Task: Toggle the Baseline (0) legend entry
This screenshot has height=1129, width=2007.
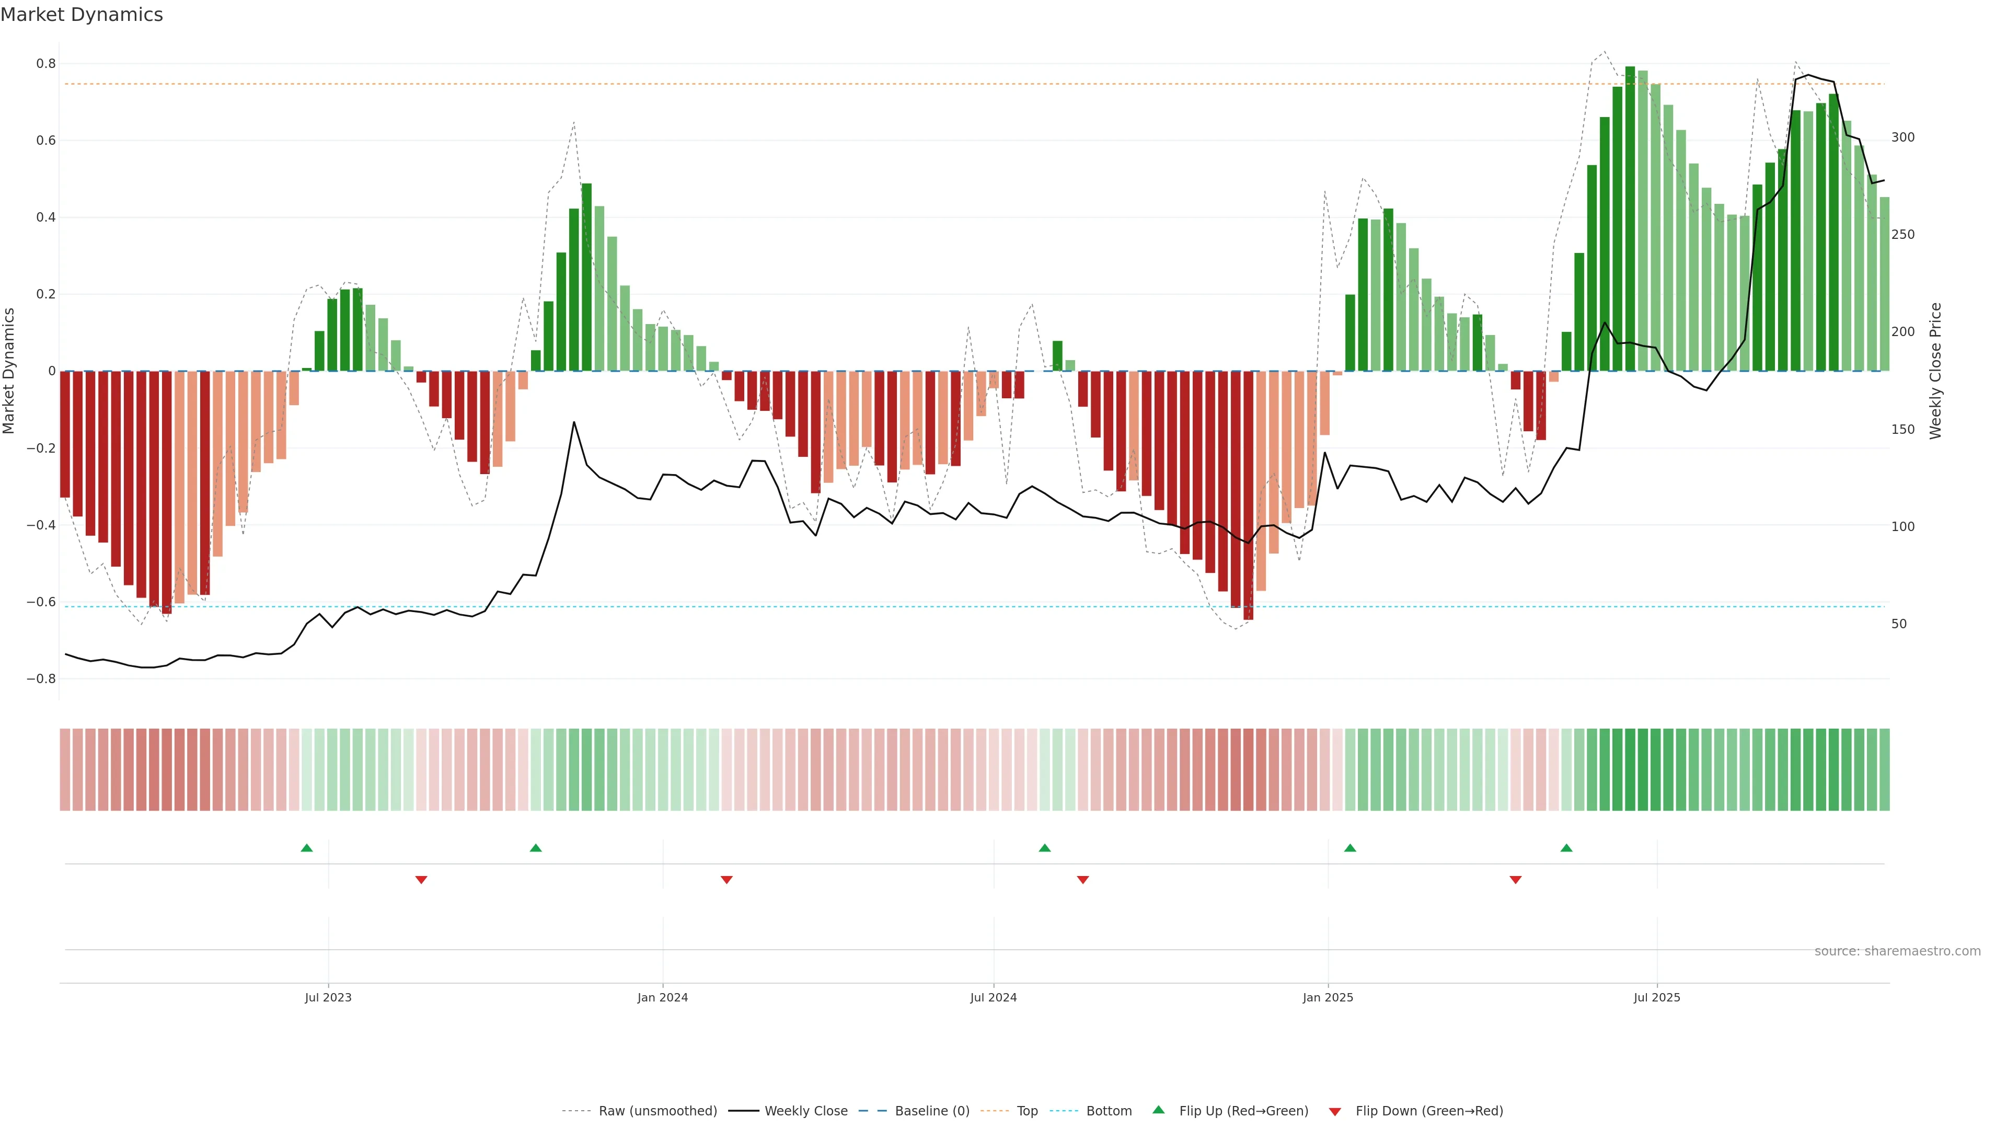Action: [932, 1111]
